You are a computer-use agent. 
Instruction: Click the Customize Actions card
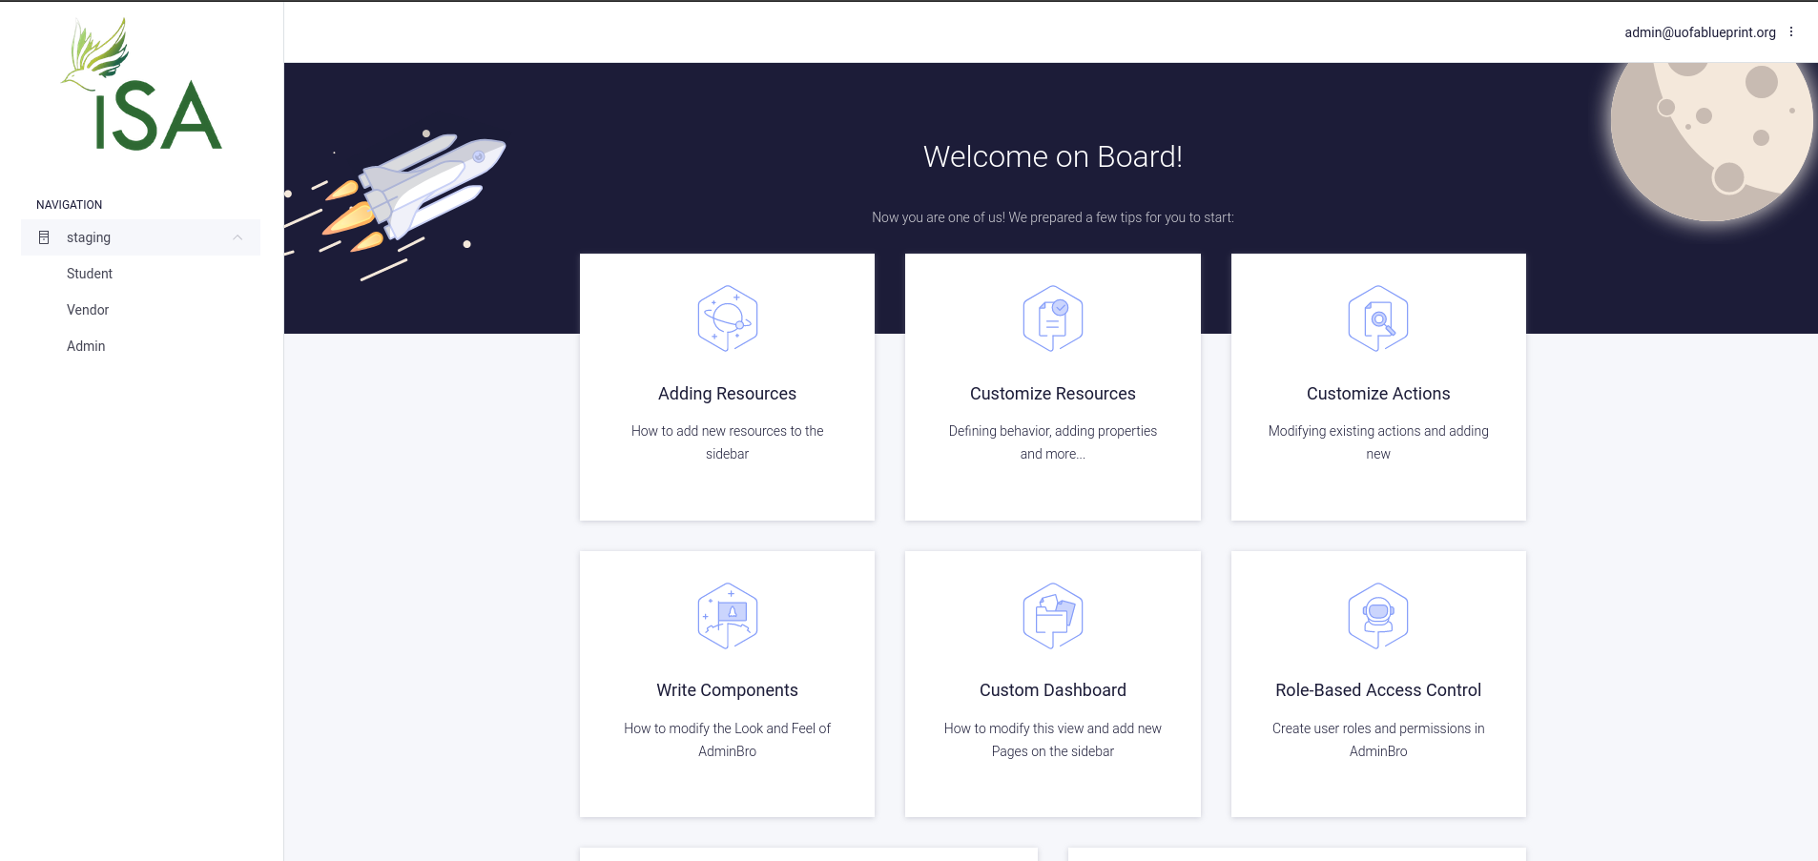[x=1377, y=393]
